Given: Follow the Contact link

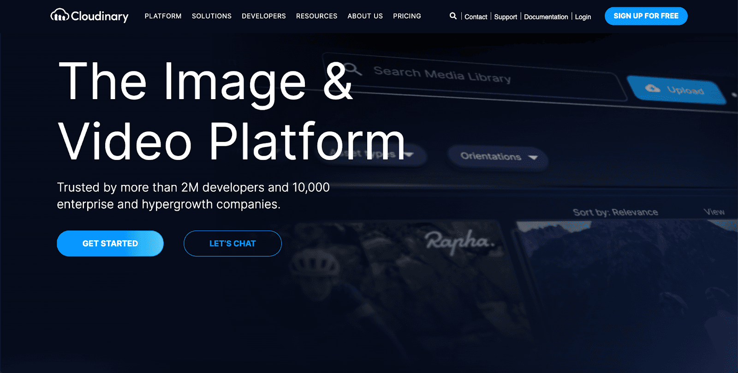Looking at the screenshot, I should click(x=476, y=17).
